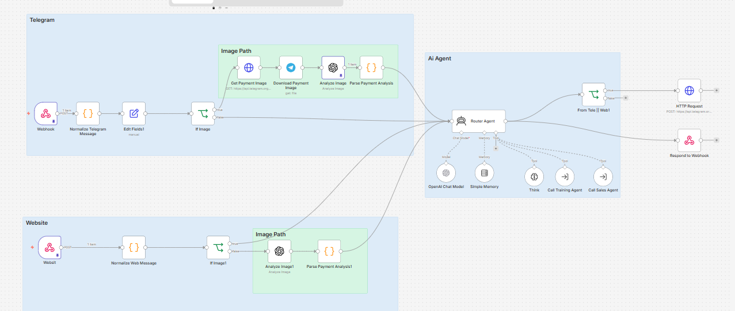735x311 pixels.
Task: Select the Parse Payment Analysis code node
Action: [371, 67]
